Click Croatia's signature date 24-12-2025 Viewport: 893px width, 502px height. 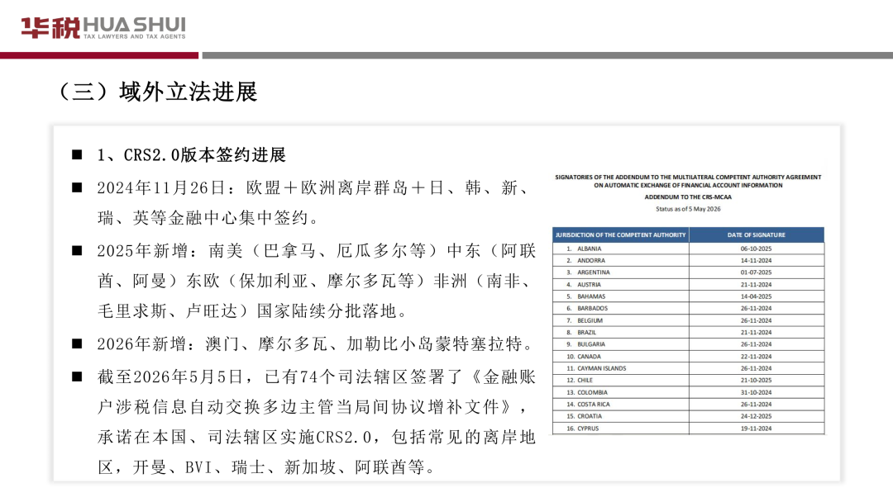point(757,416)
